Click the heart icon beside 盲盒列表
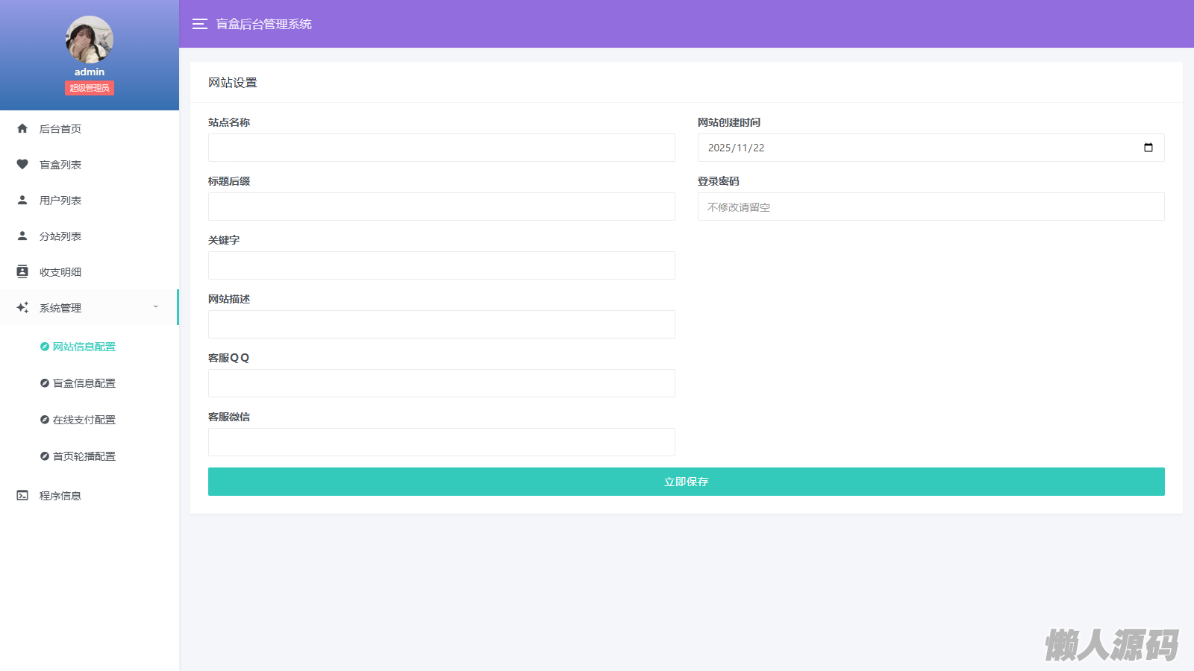The image size is (1194, 671). pyautogui.click(x=22, y=164)
